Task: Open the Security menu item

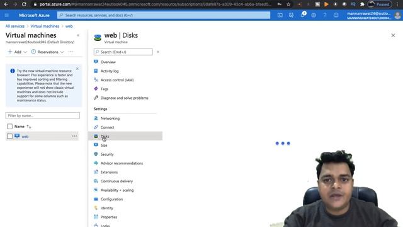Action: (107, 154)
